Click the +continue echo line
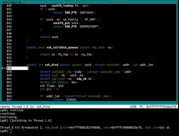This screenshot has width=179, height=136. tap(8, 114)
